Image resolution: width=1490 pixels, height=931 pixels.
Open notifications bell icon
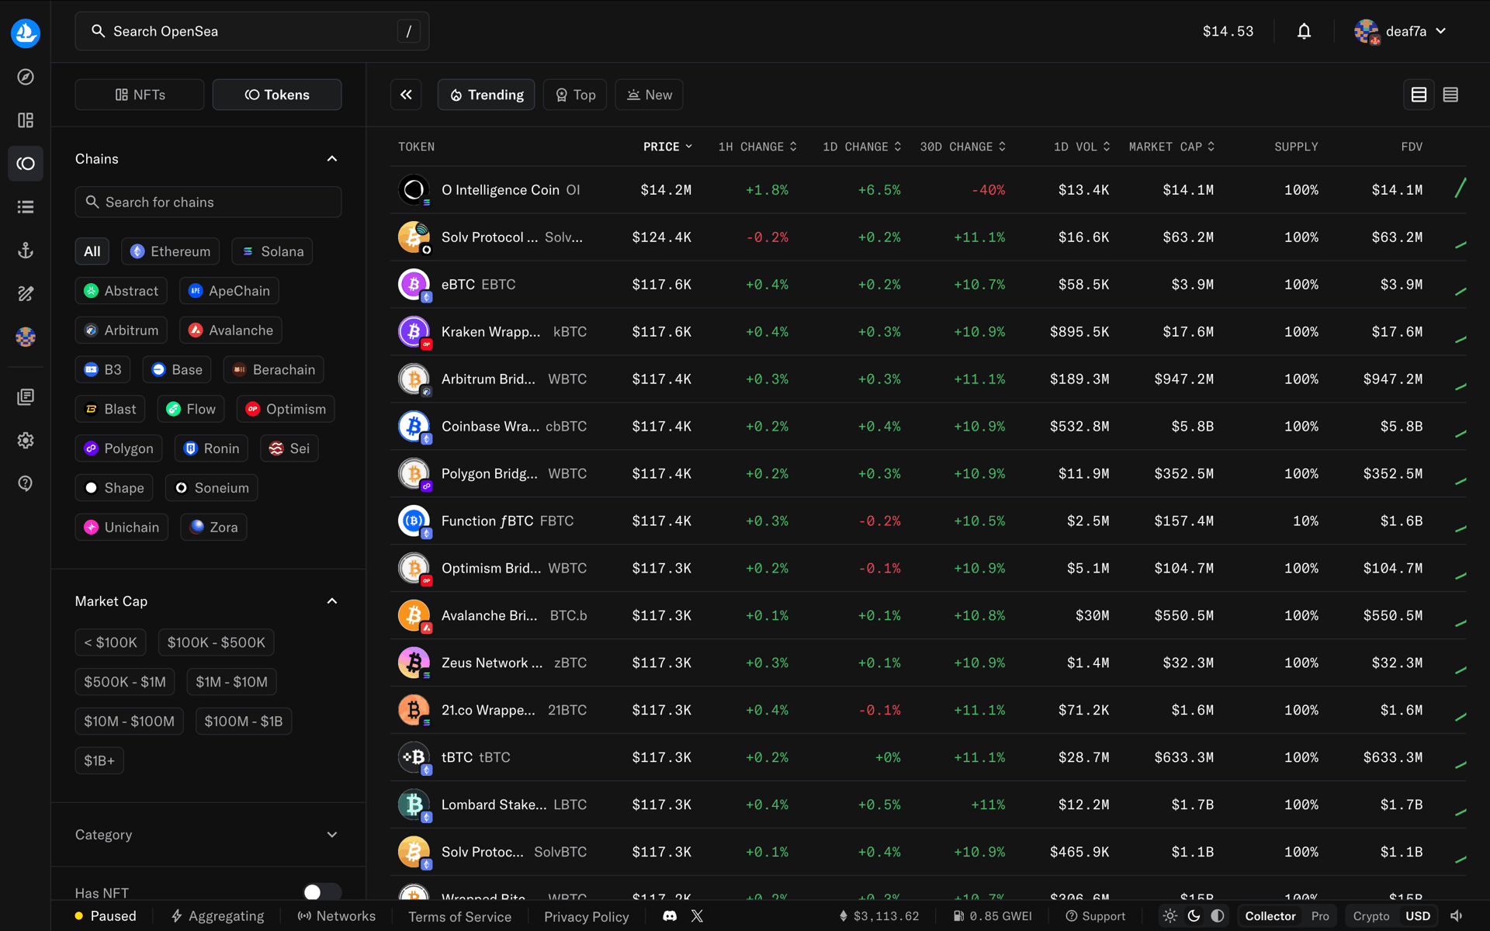point(1304,31)
